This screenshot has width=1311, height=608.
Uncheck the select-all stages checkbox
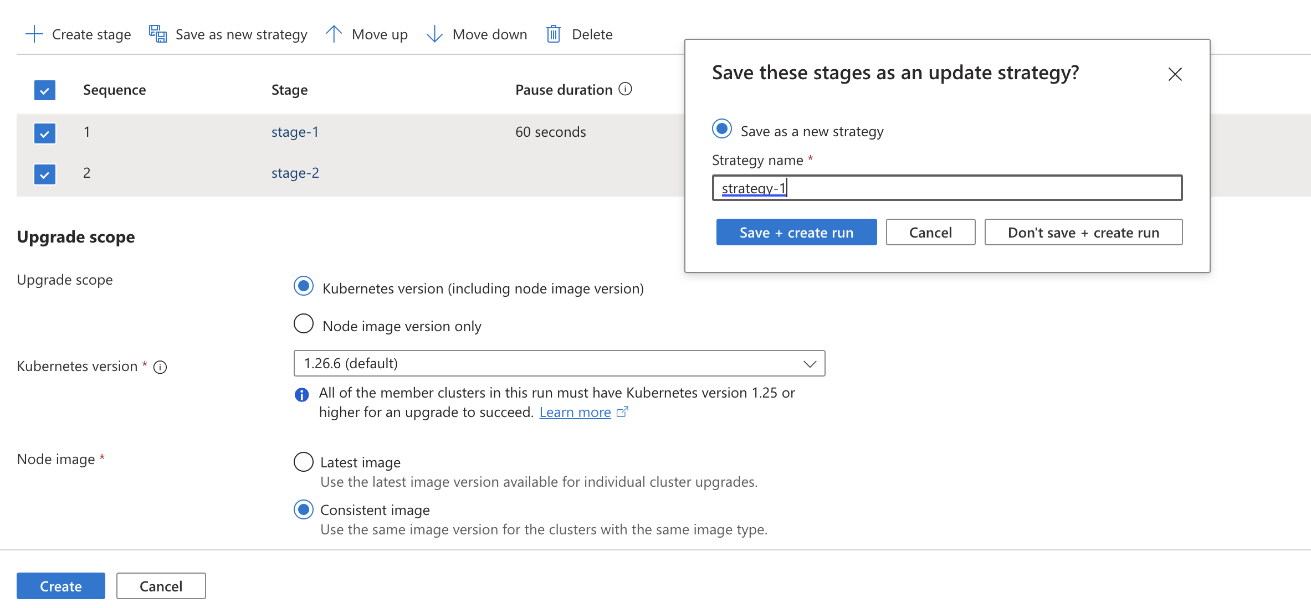45,90
